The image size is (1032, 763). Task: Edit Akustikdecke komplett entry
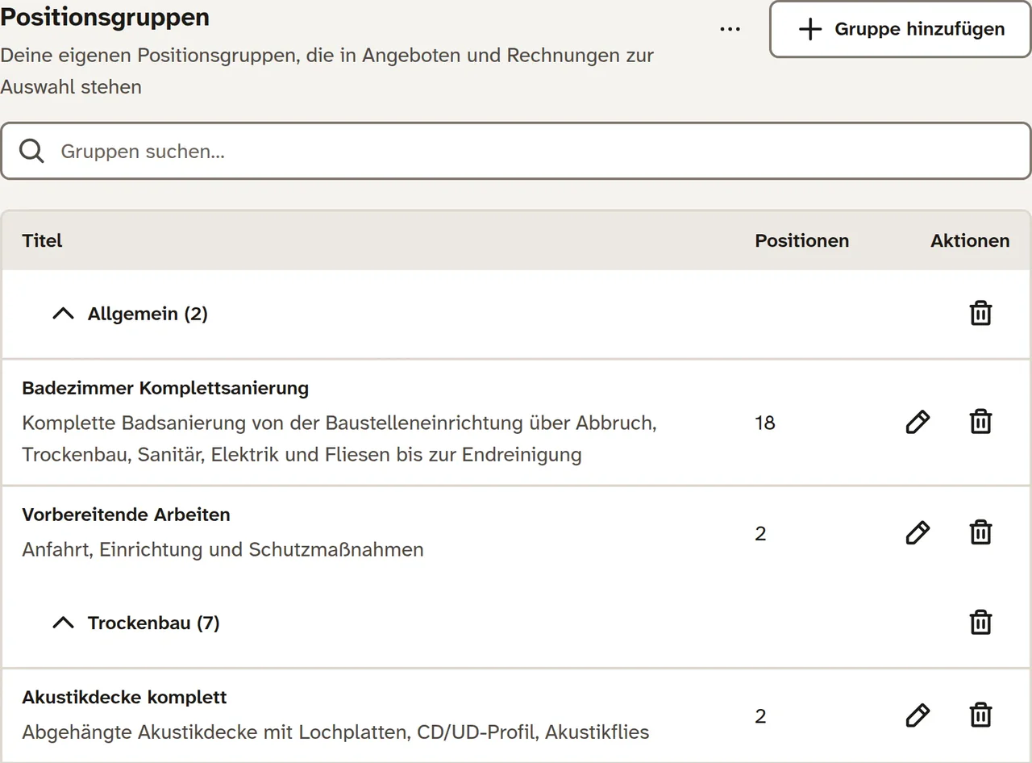(918, 715)
